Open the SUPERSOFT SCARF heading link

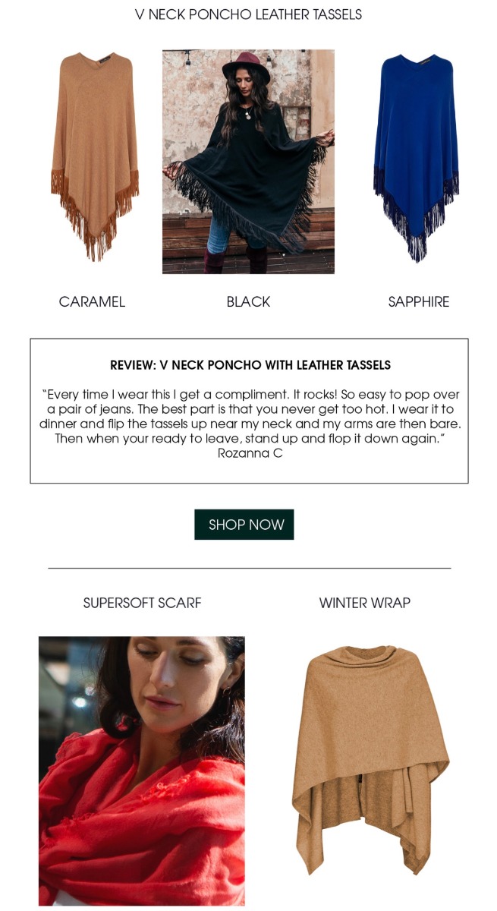(142, 603)
